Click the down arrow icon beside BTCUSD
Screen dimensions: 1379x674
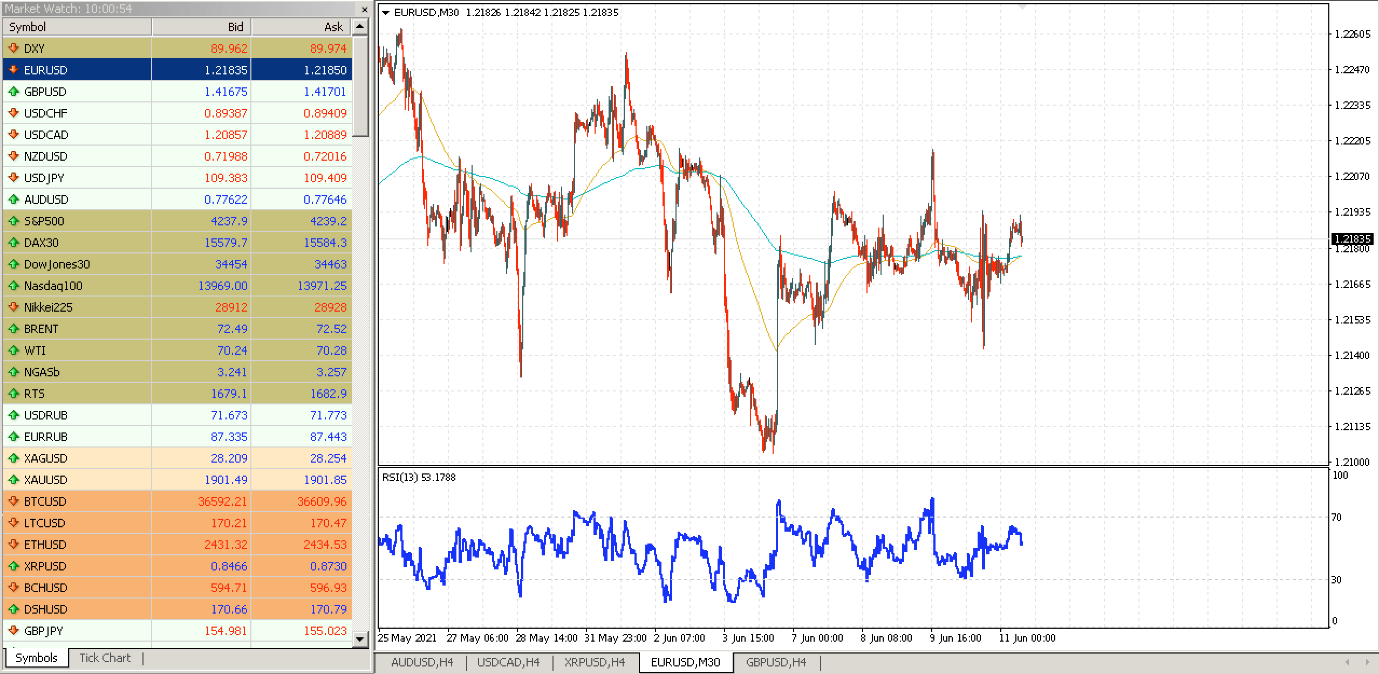[x=13, y=501]
